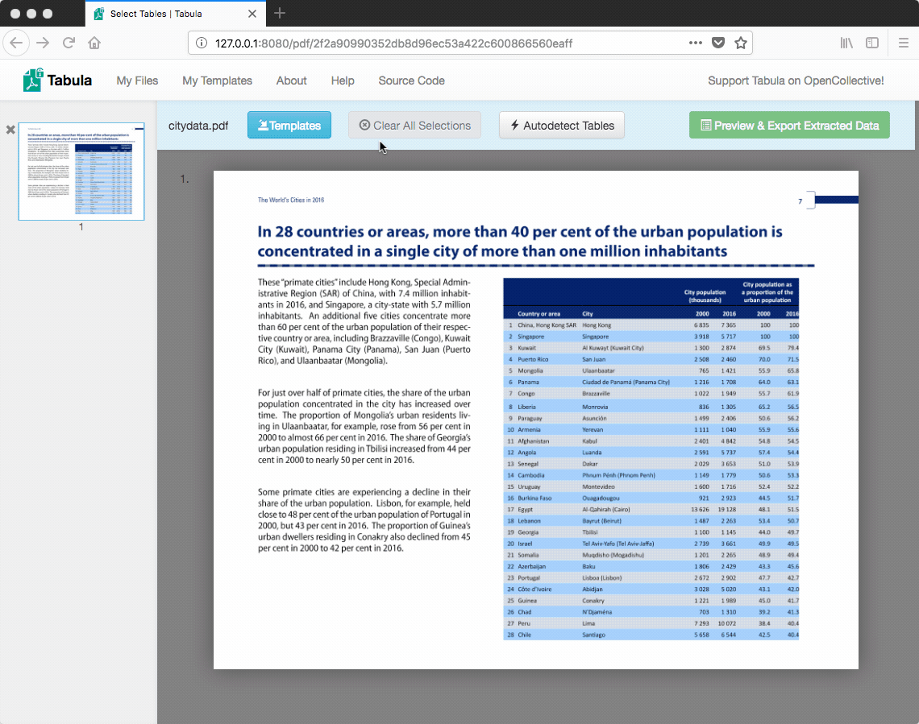Click Preview & Export Extracted Data
The width and height of the screenshot is (919, 724).
pyautogui.click(x=789, y=126)
